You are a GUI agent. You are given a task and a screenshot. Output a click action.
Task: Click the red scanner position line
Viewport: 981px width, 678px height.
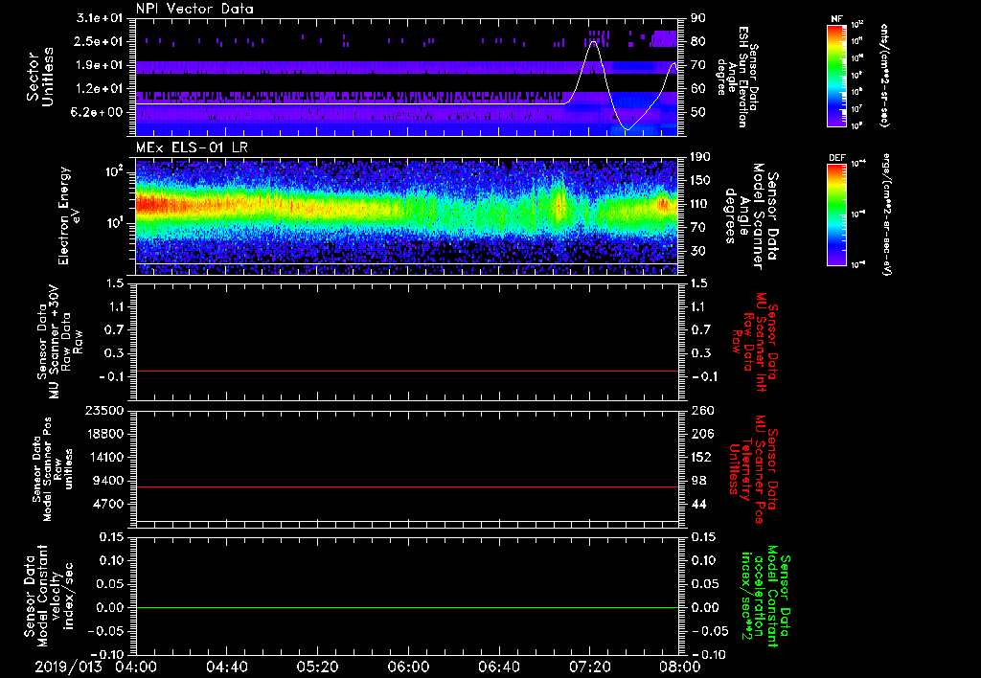tap(407, 487)
